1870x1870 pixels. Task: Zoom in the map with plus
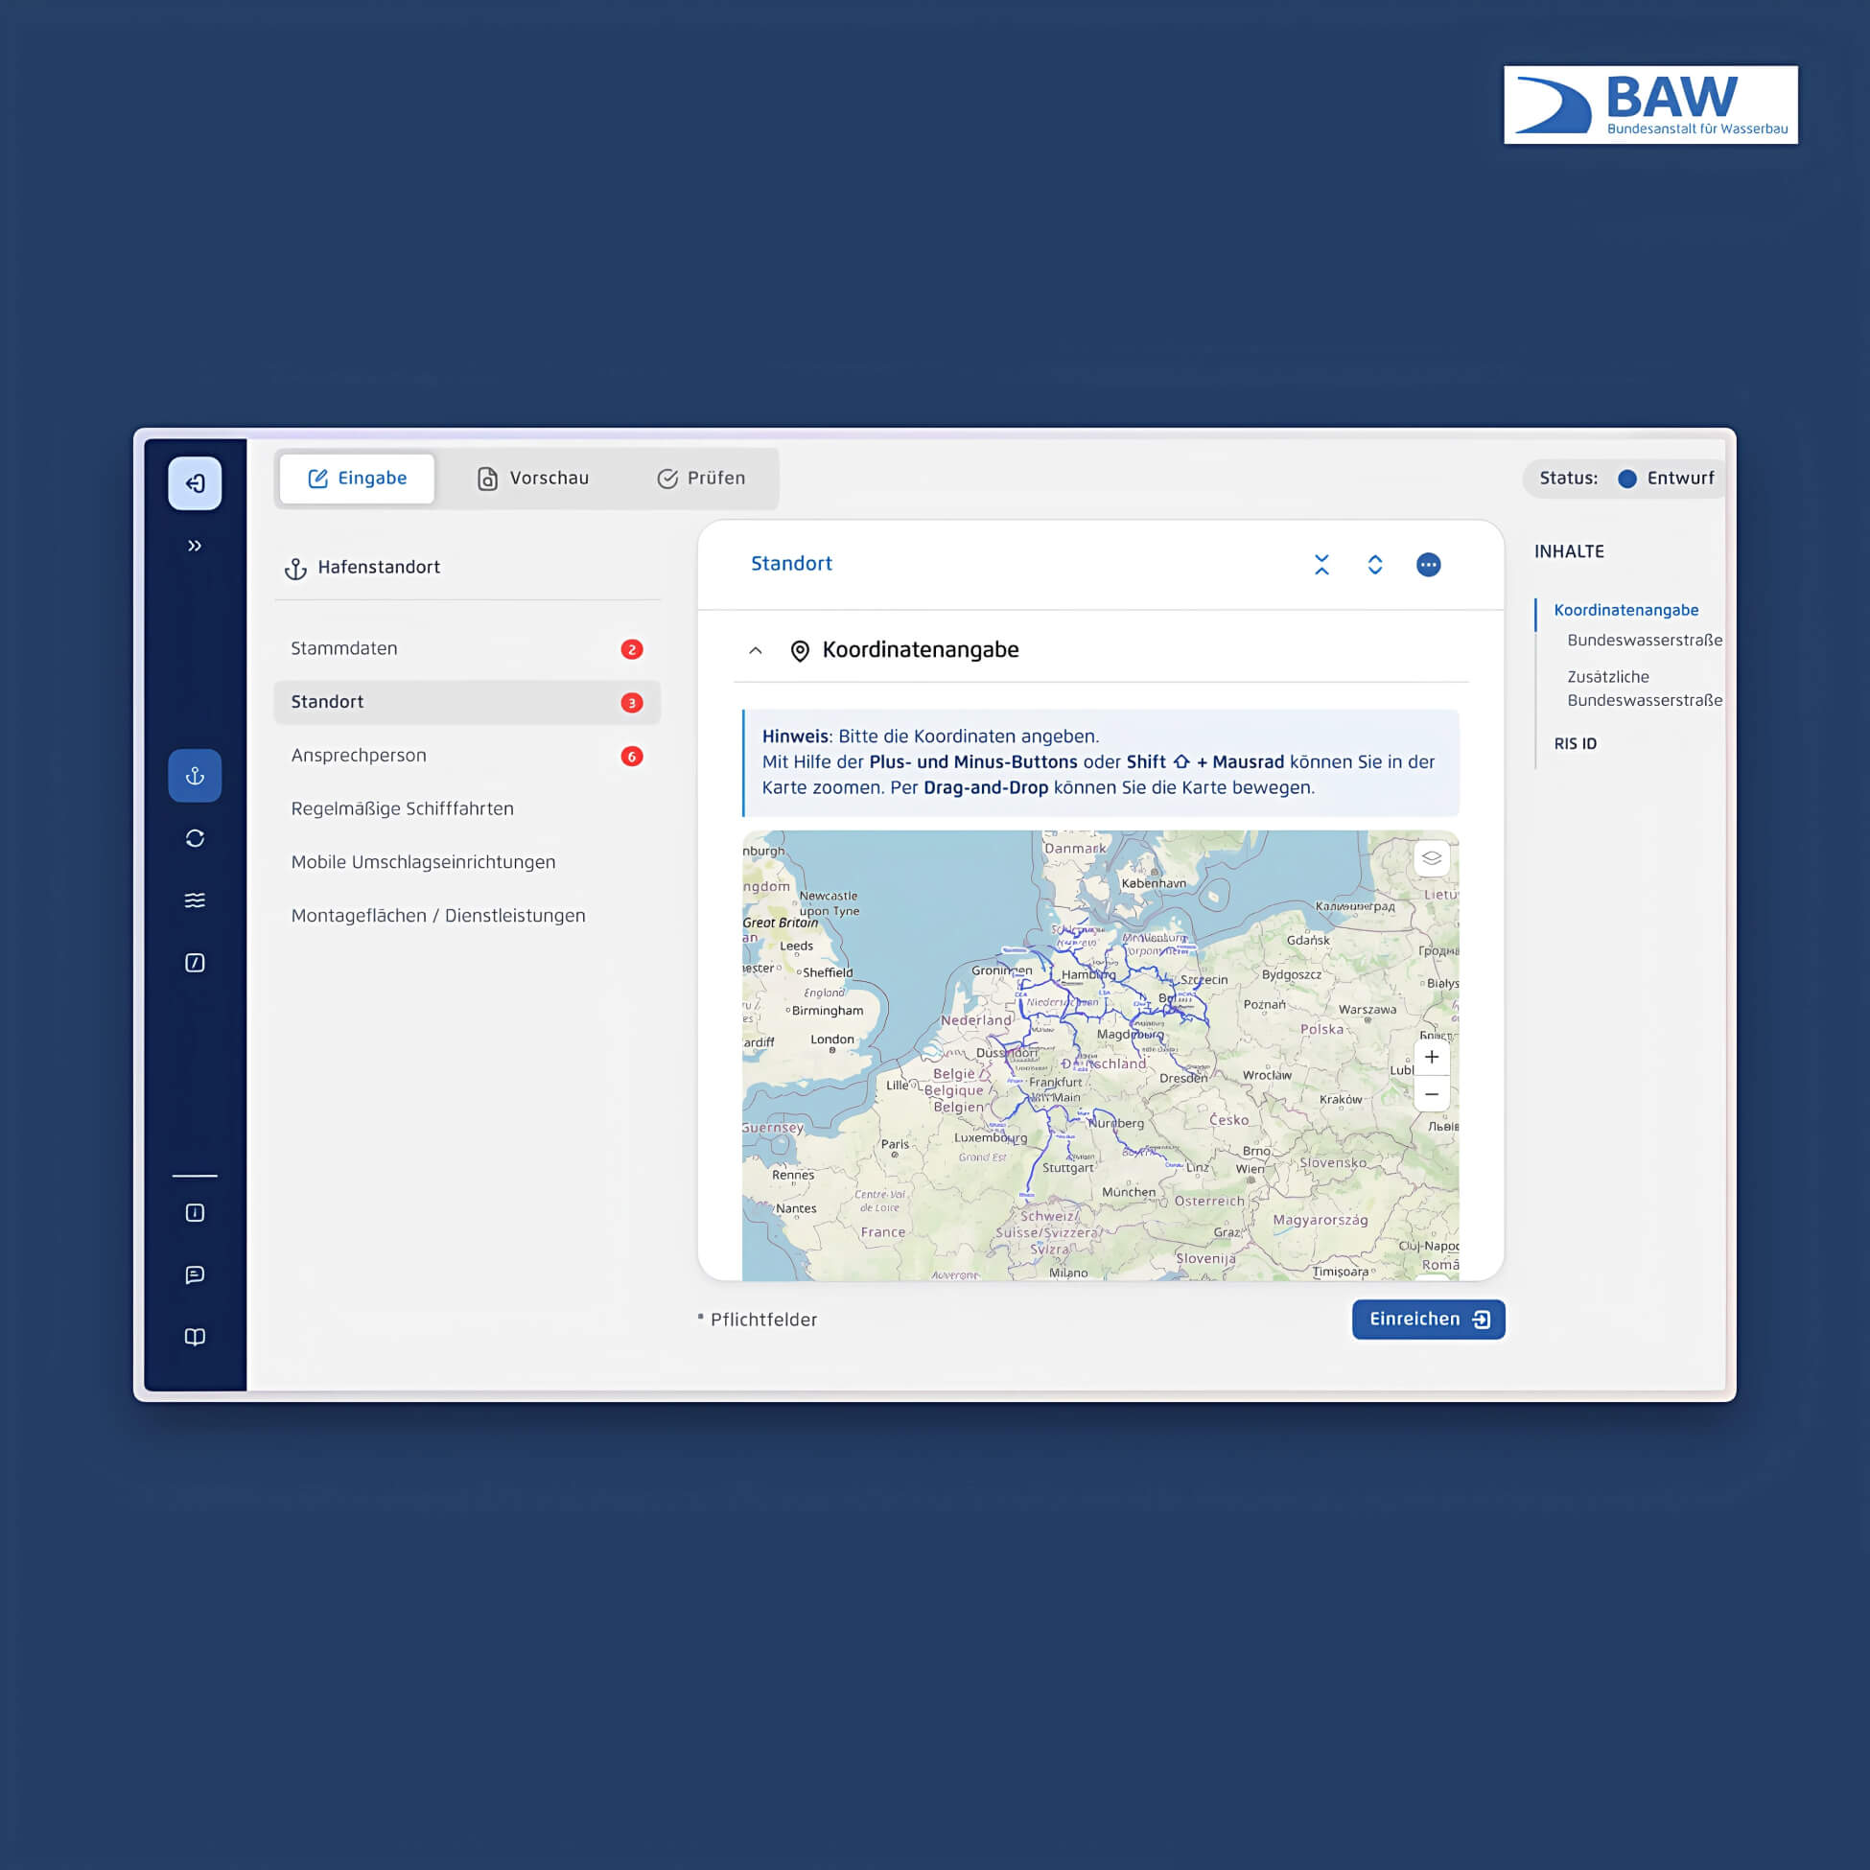(1431, 1057)
